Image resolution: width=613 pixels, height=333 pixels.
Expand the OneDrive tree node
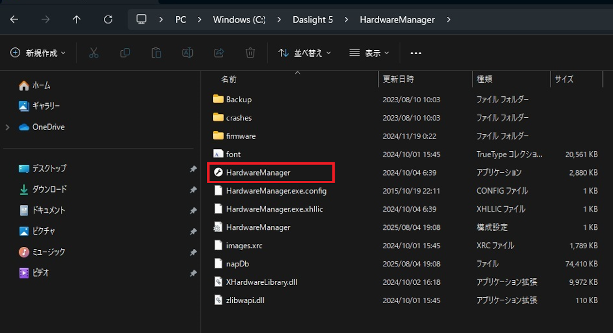(8, 127)
